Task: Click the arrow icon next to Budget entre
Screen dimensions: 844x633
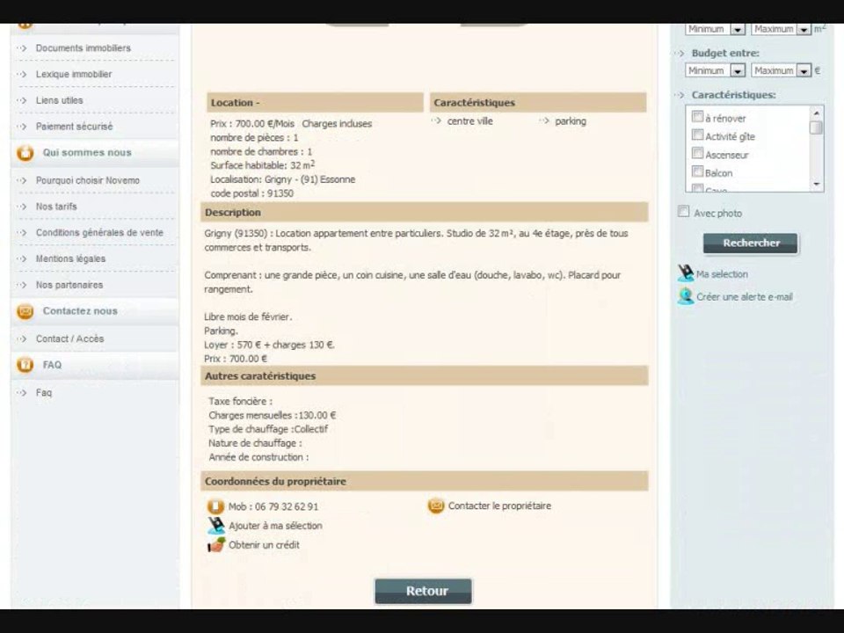Action: click(x=680, y=54)
